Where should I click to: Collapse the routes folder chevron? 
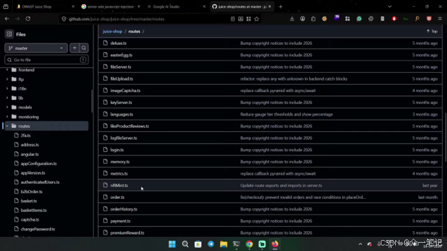click(7, 126)
